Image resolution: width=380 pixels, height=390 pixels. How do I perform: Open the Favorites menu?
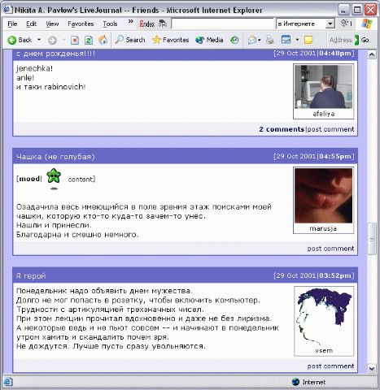81,24
